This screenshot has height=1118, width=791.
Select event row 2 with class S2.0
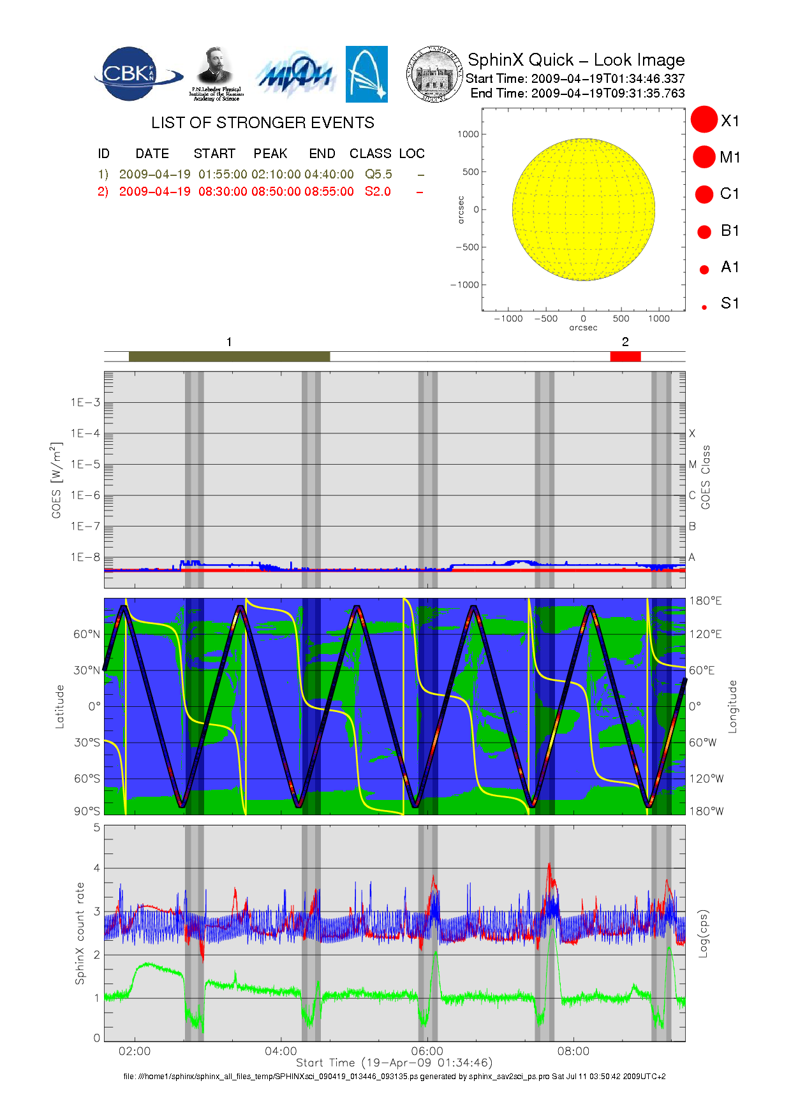pyautogui.click(x=260, y=191)
